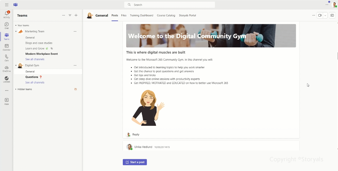Select Marketing Team General channel
Image resolution: width=338 pixels, height=171 pixels.
coord(30,38)
